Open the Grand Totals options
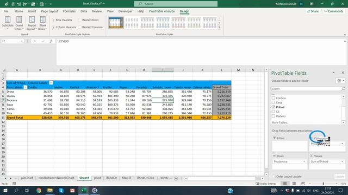This screenshot has width=348, height=195. (19, 23)
